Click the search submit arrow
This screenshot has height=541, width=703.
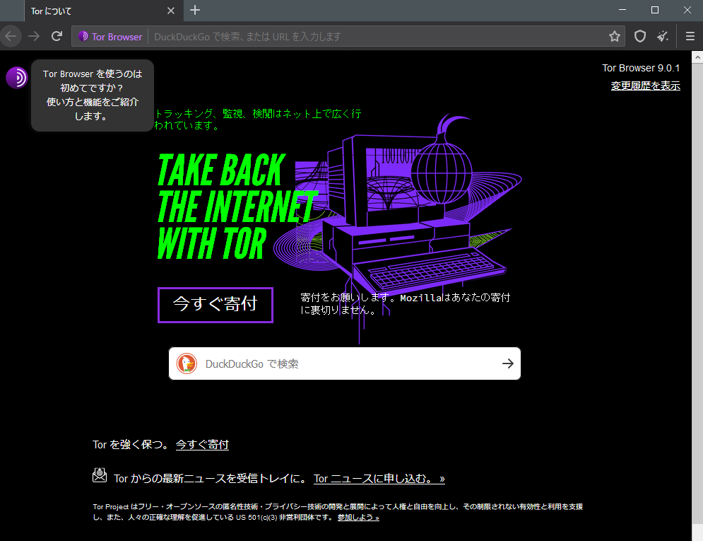(508, 363)
